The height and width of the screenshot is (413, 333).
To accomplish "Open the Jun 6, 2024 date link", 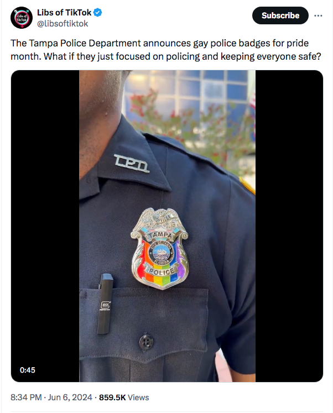I will 70,397.
